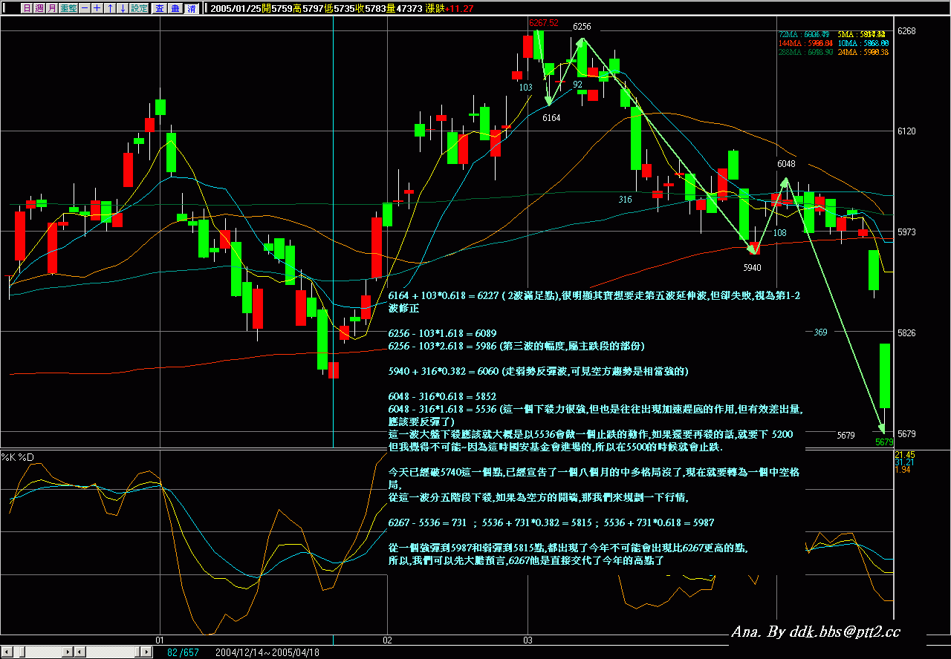Click the 316 wave size annotation
Viewport: 951px width, 659px height.
click(625, 199)
